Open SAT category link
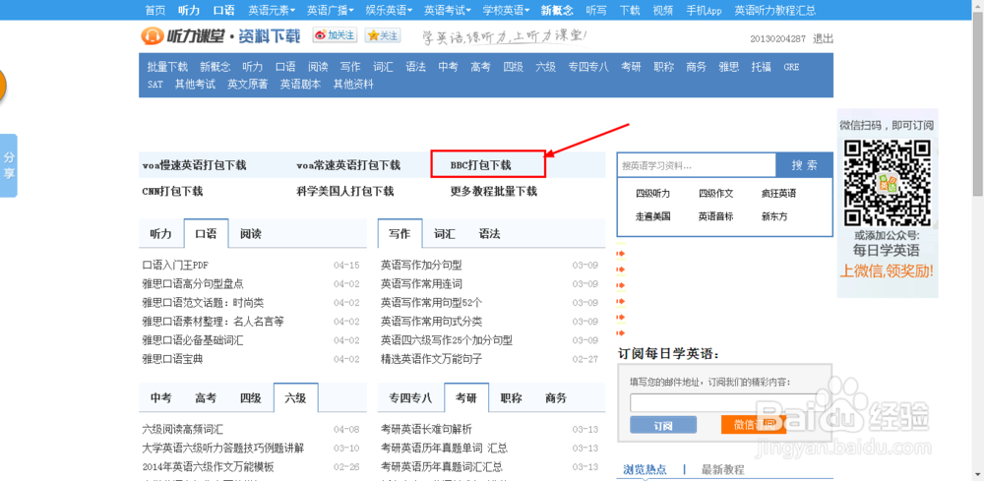The image size is (984, 481). click(155, 84)
